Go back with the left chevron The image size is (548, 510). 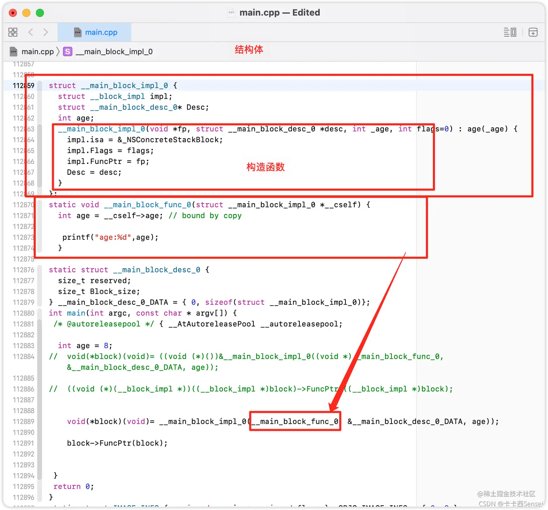point(31,32)
